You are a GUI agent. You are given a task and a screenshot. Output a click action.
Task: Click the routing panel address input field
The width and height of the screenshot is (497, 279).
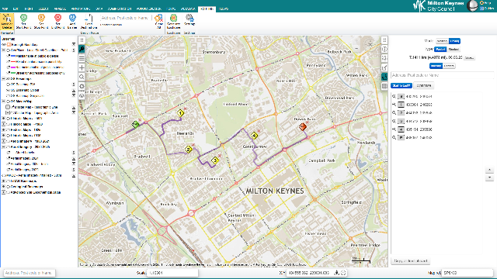[x=442, y=75]
